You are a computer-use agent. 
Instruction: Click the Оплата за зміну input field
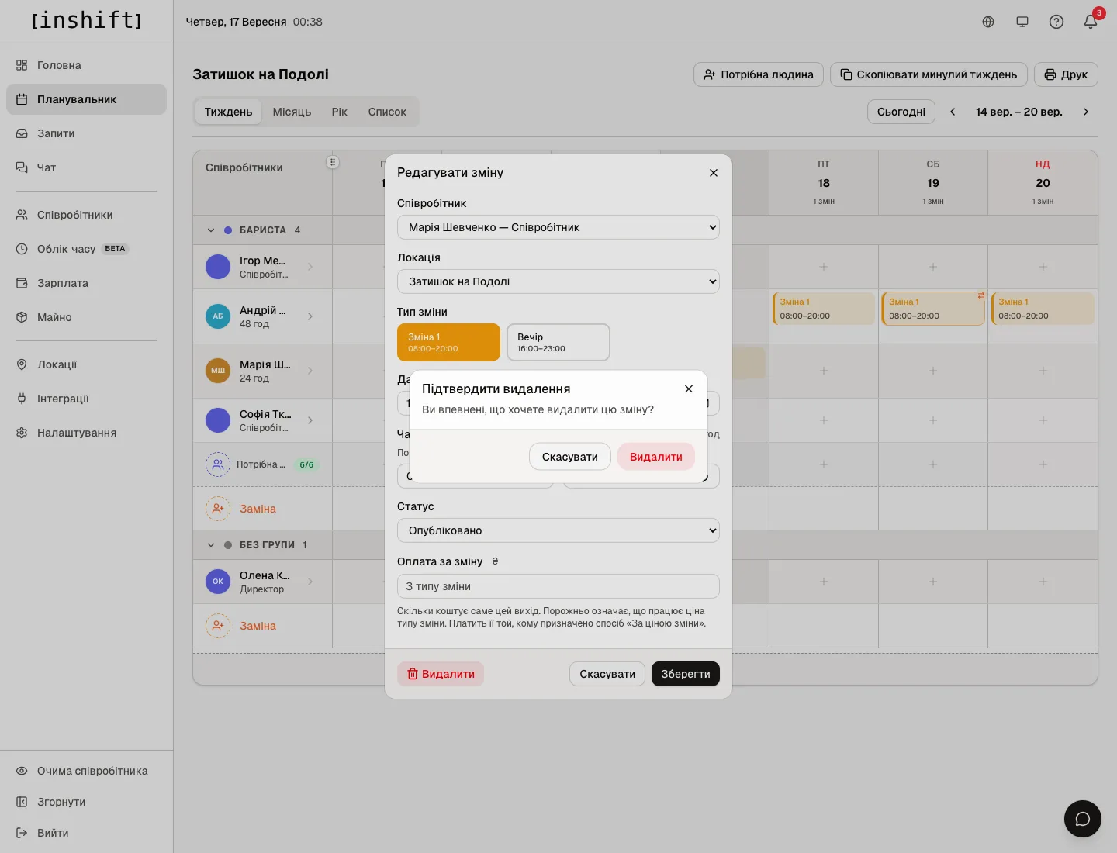558,586
